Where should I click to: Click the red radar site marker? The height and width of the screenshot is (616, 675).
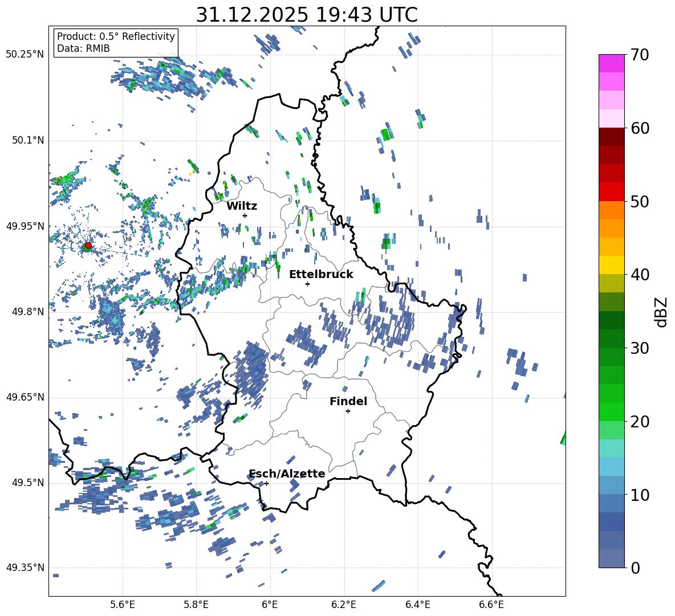tap(88, 245)
